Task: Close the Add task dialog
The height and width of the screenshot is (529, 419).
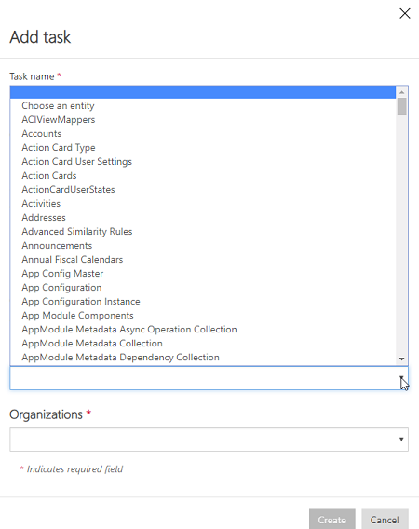Action: tap(405, 13)
